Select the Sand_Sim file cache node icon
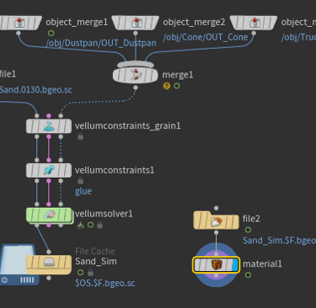This screenshot has width=316, height=308. [49, 262]
